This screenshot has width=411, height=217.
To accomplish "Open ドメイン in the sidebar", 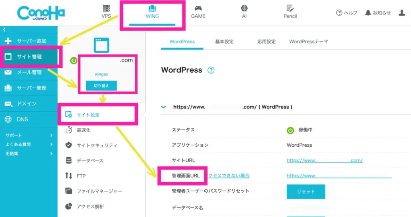I will point(28,104).
